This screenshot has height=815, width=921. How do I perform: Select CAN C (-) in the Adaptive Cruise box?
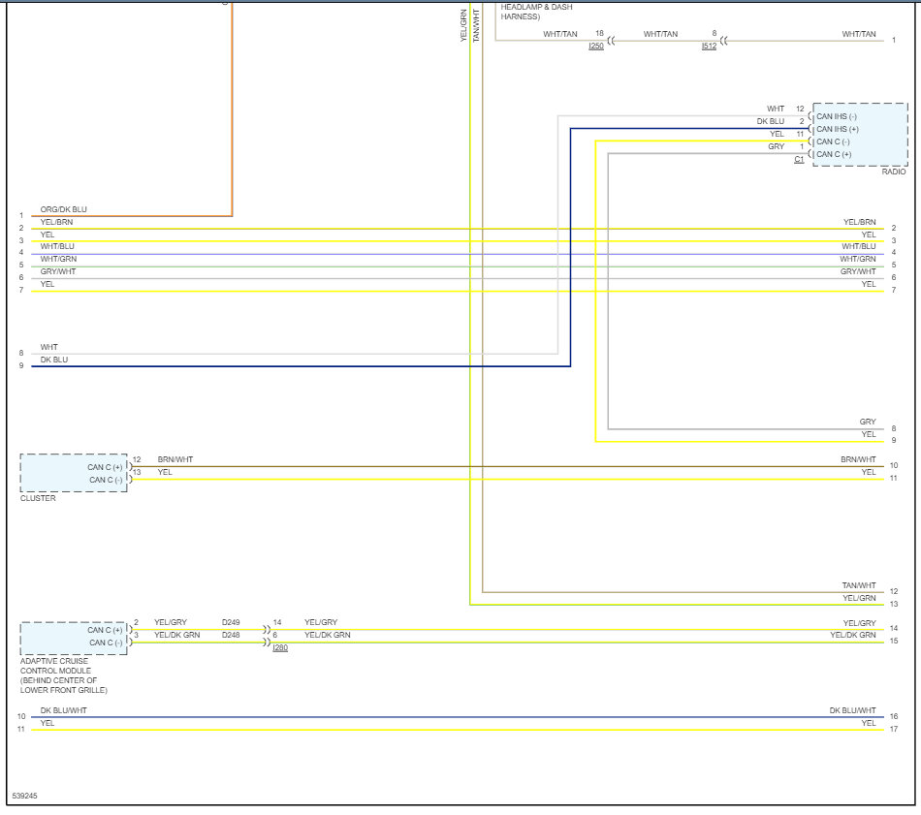pos(106,643)
